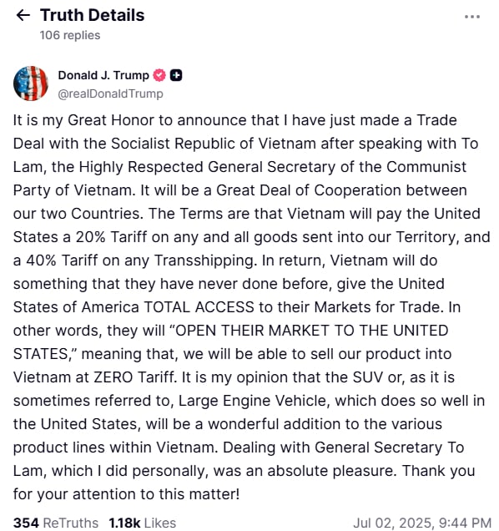Screen dimensions: 499x531
Task: Open Donald J. Trump display name profile
Action: click(x=103, y=75)
